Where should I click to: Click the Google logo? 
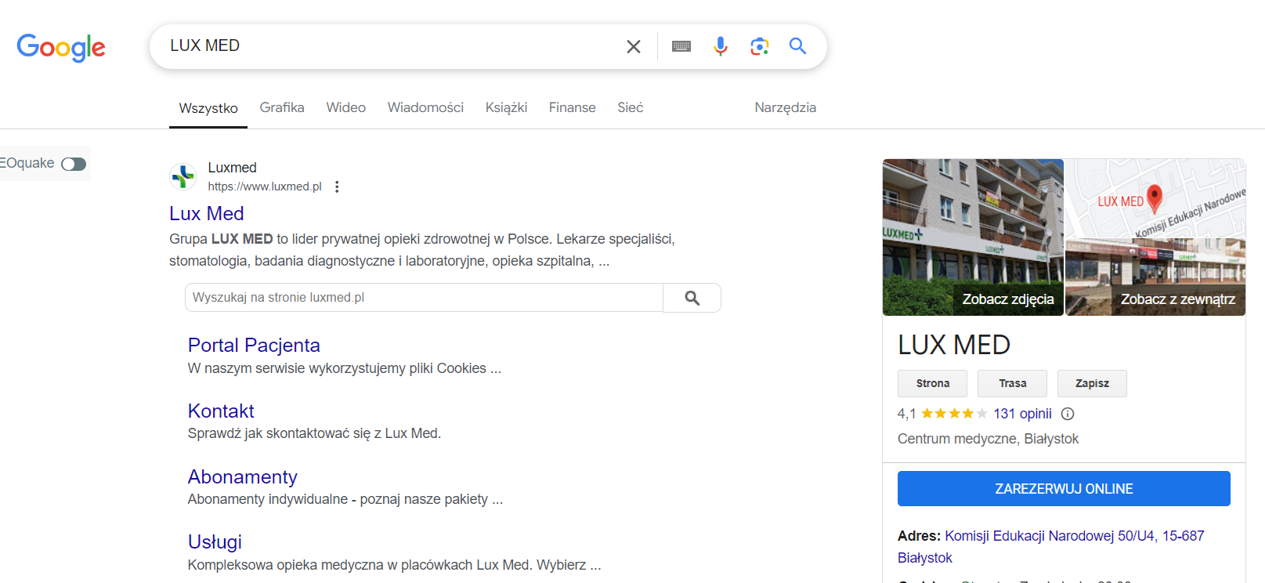point(61,47)
